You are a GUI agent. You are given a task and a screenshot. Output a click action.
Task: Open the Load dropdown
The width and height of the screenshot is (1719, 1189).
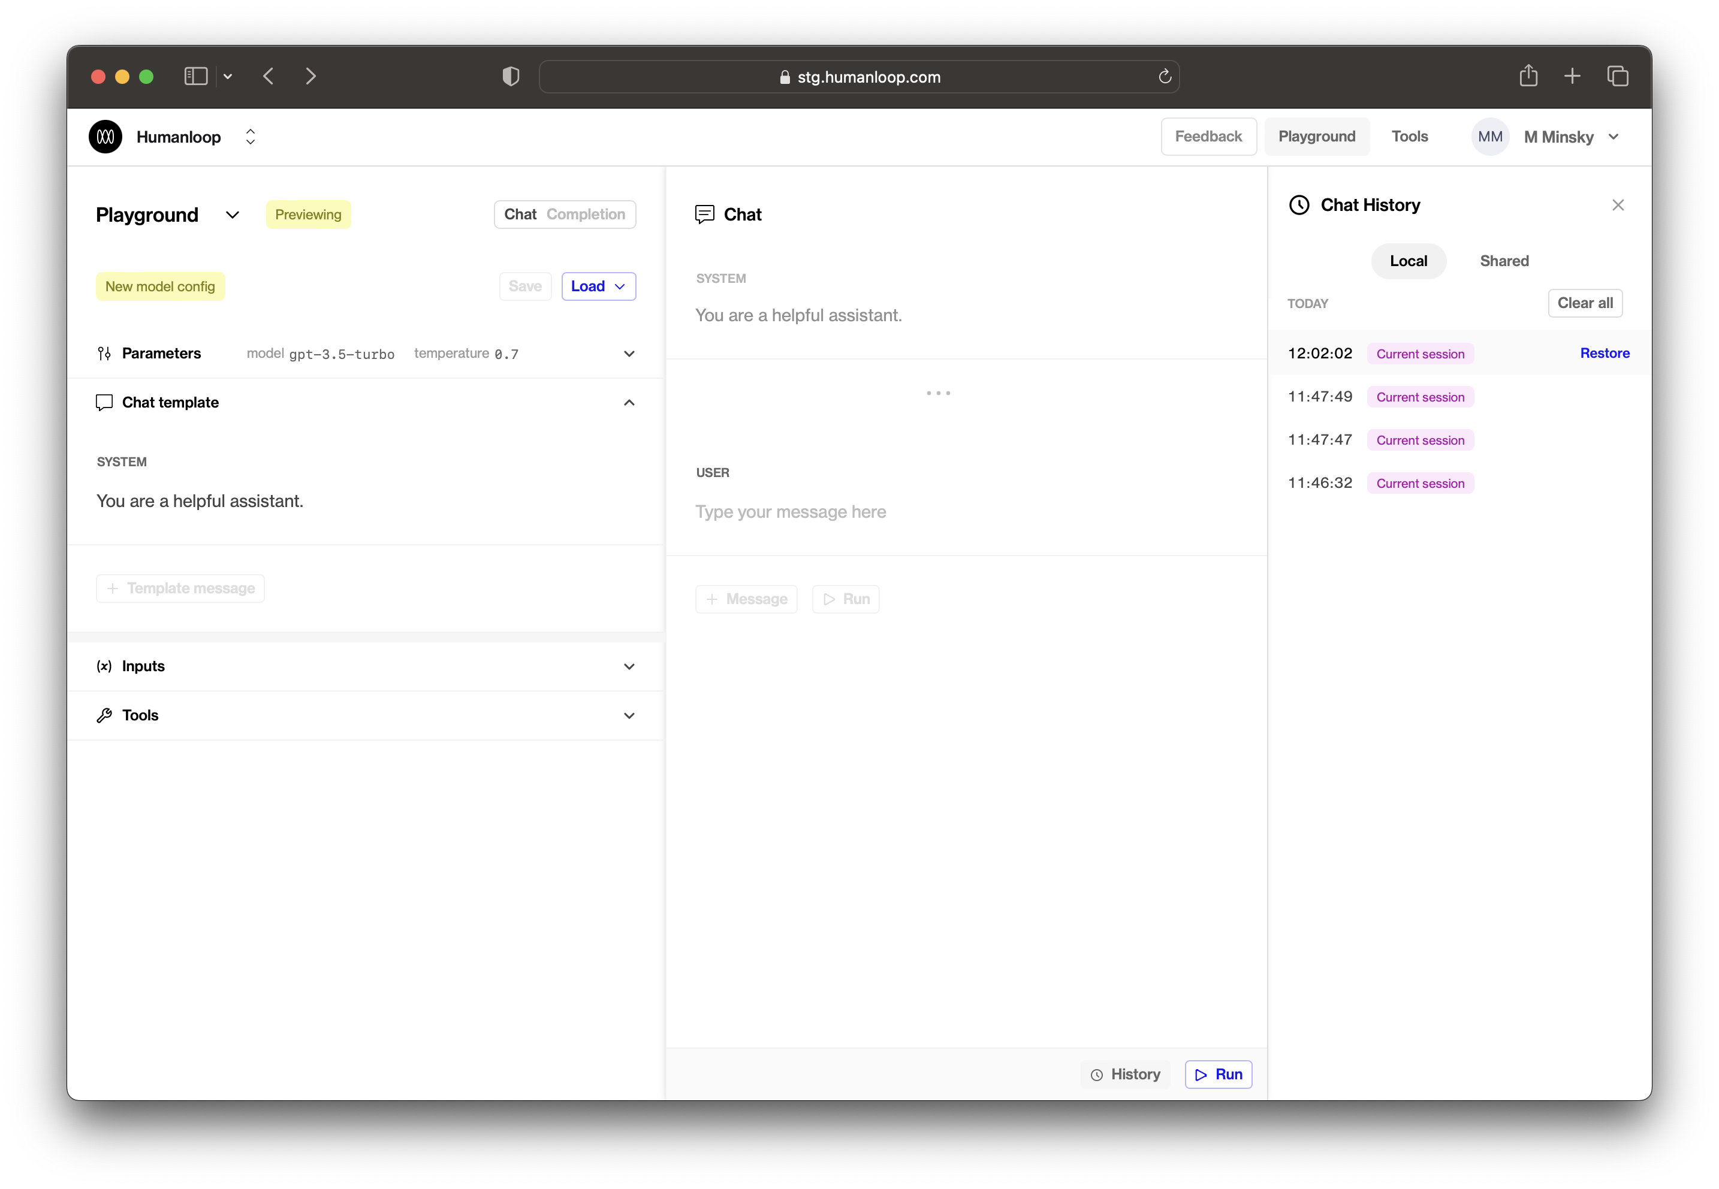pos(598,287)
